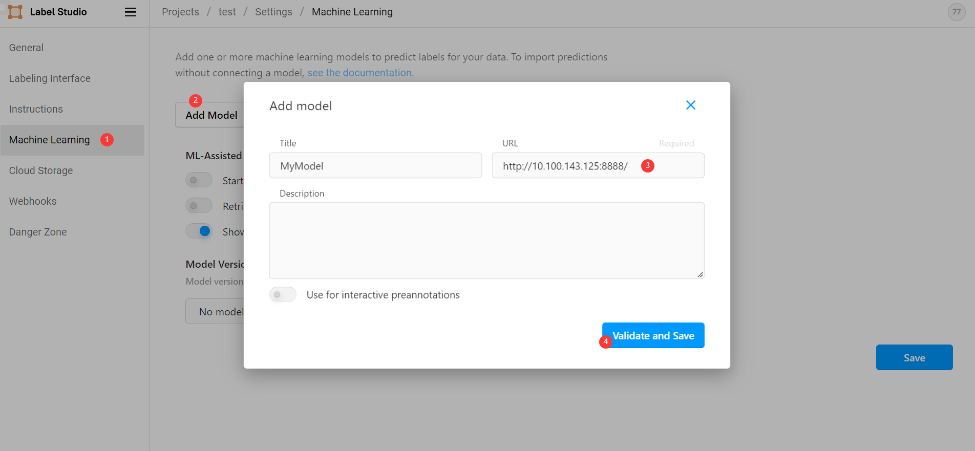
Task: Go to Cloud Storage settings
Action: (x=41, y=170)
